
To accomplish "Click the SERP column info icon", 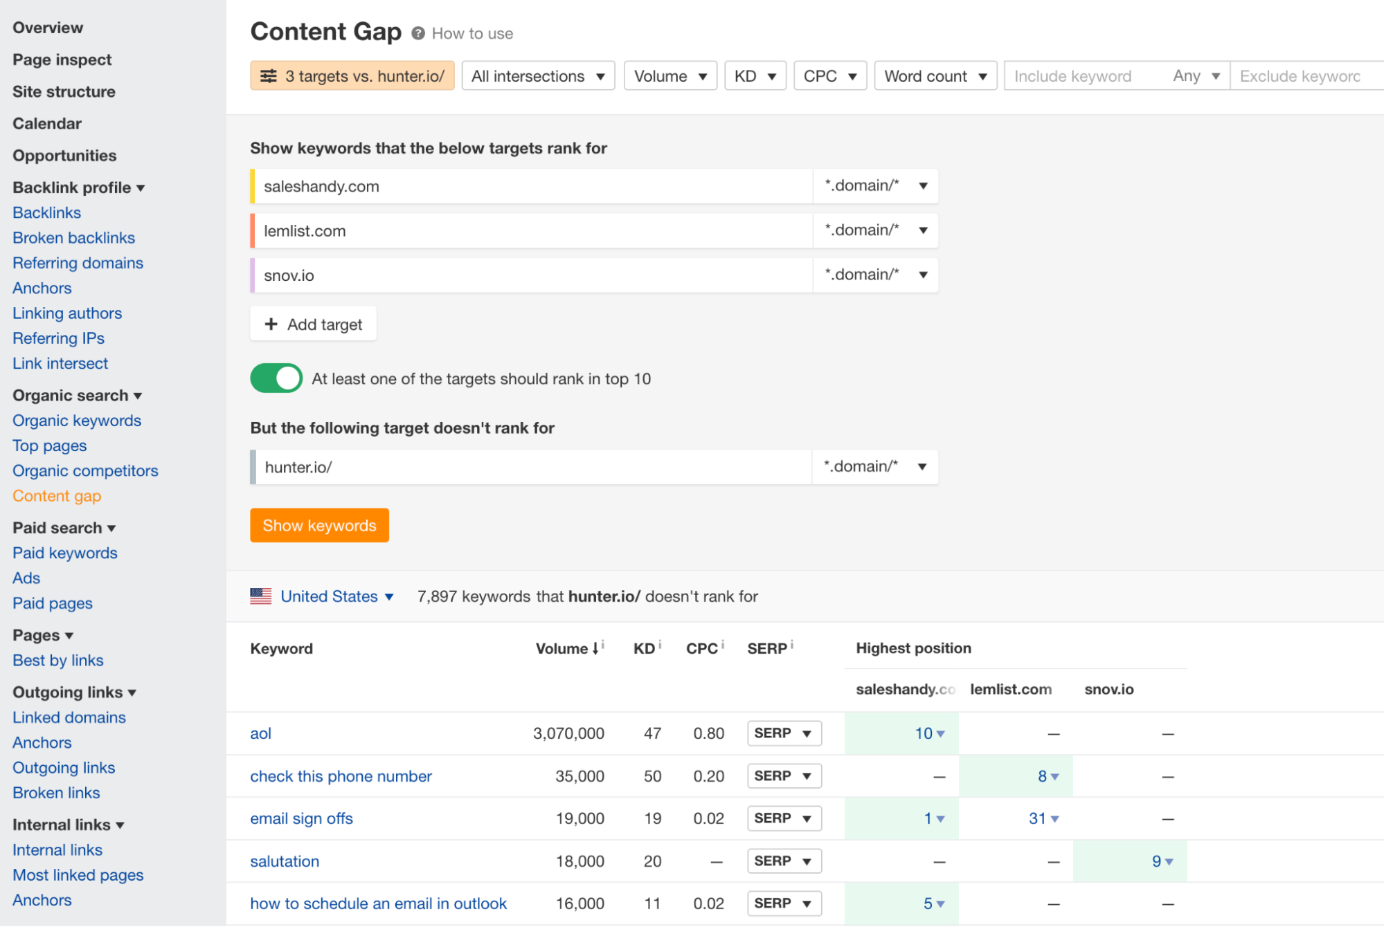I will click(x=792, y=645).
